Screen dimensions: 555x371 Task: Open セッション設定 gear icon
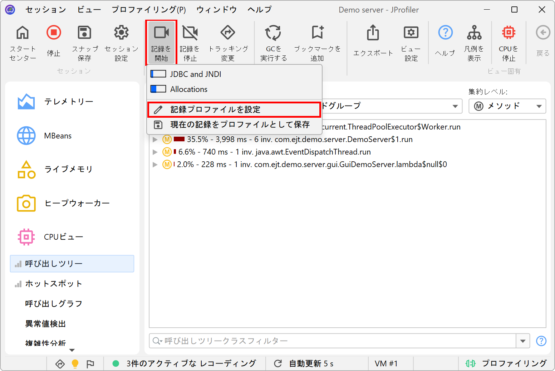pyautogui.click(x=121, y=33)
